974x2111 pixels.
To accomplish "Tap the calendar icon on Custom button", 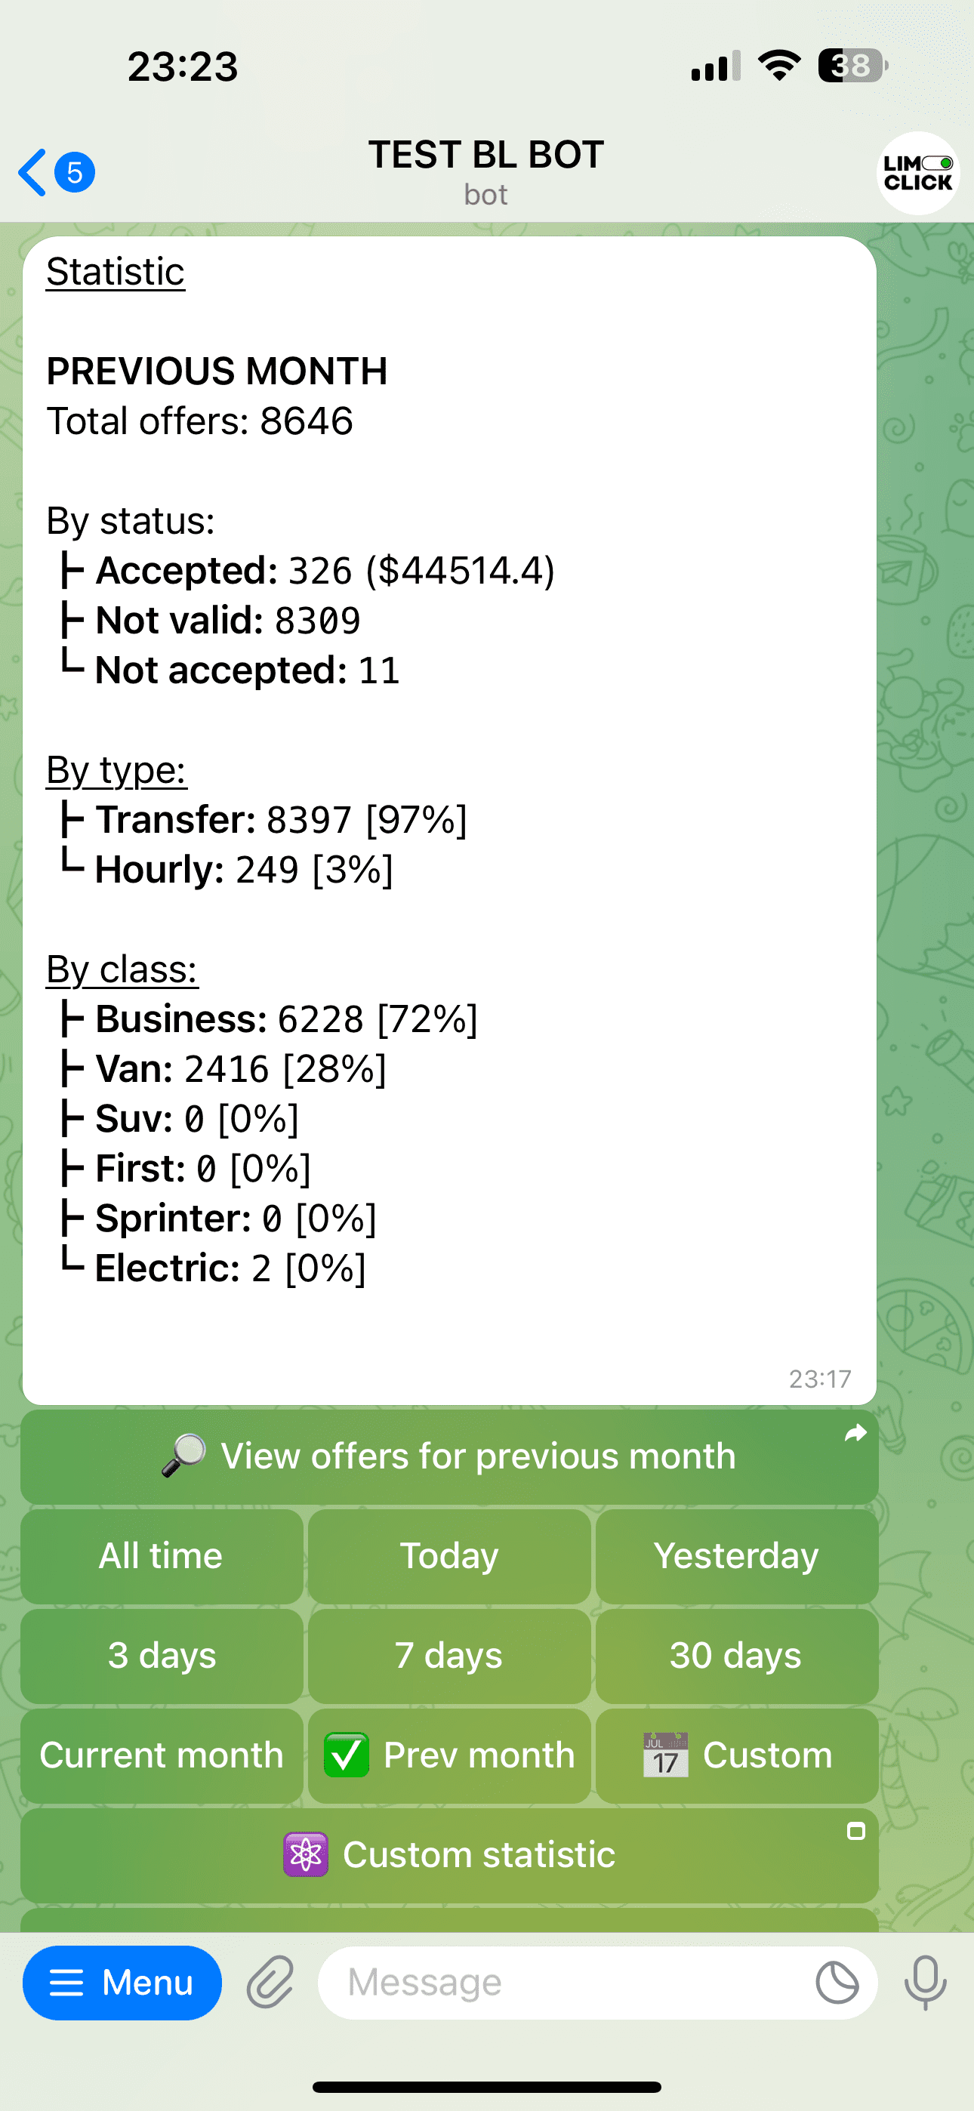I will [x=665, y=1755].
